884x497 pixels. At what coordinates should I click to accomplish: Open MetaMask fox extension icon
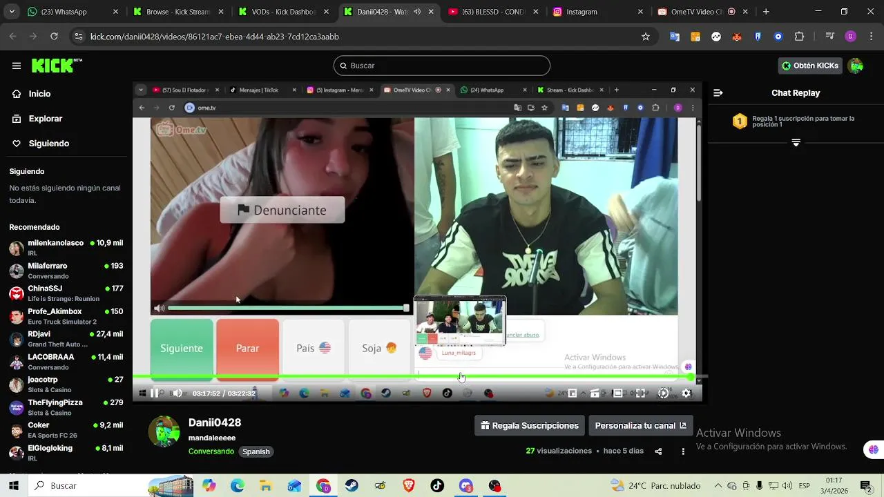[x=737, y=37]
